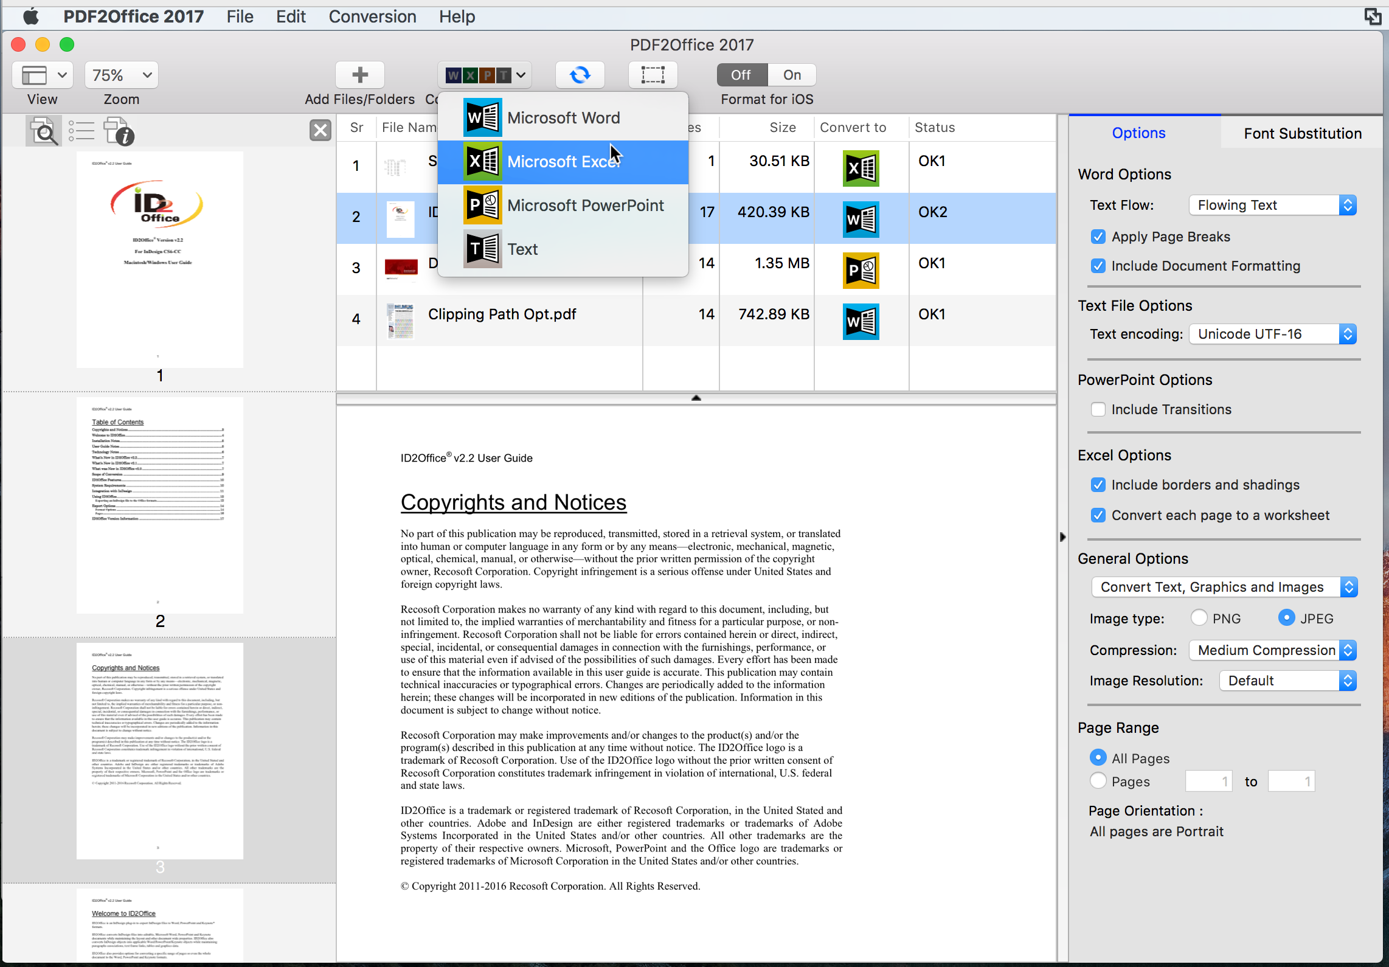This screenshot has height=967, width=1389.
Task: Show document information panel icon
Action: (119, 132)
